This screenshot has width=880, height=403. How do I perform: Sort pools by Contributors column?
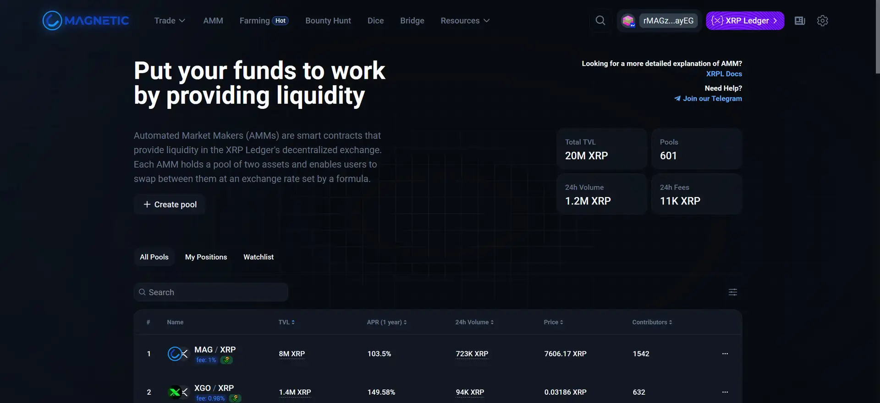point(652,322)
